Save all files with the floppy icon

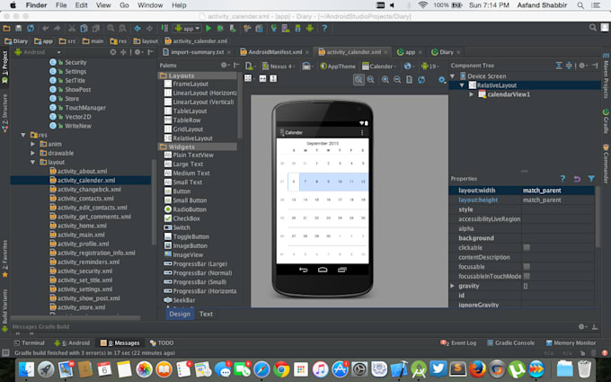(x=18, y=28)
